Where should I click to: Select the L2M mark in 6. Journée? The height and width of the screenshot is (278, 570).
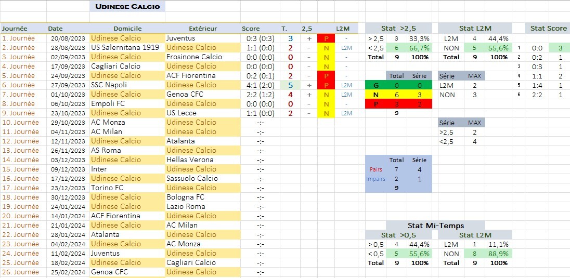click(x=346, y=85)
